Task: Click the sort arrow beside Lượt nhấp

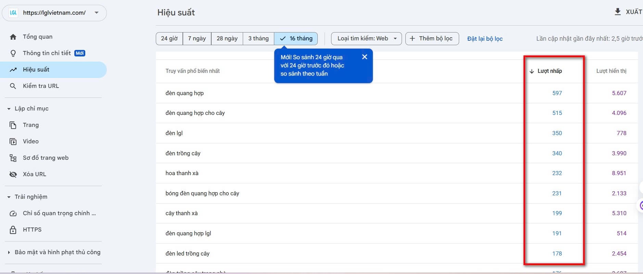Action: click(x=532, y=71)
